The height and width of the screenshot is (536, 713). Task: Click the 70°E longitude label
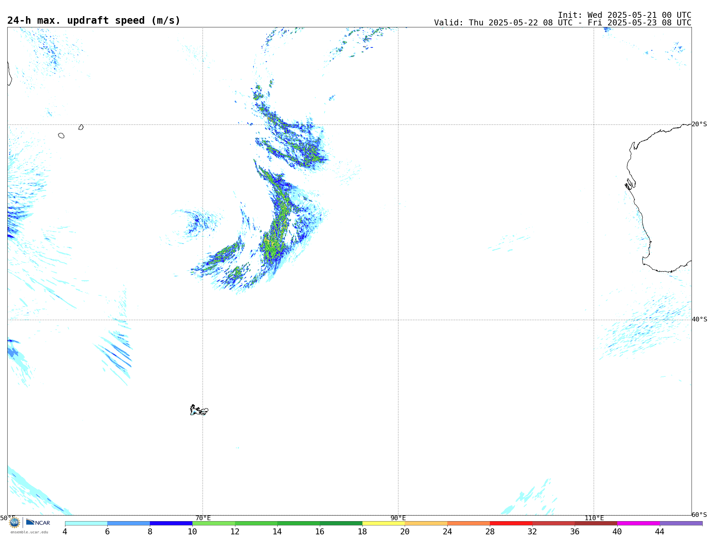point(203,518)
